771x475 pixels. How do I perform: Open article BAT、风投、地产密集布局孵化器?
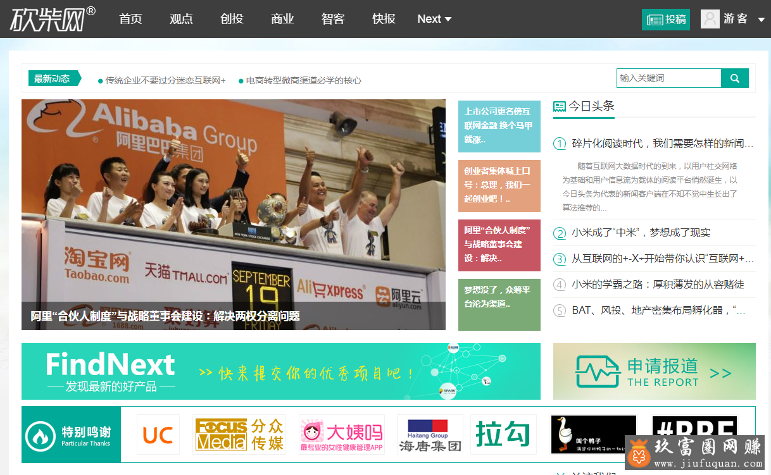(658, 311)
